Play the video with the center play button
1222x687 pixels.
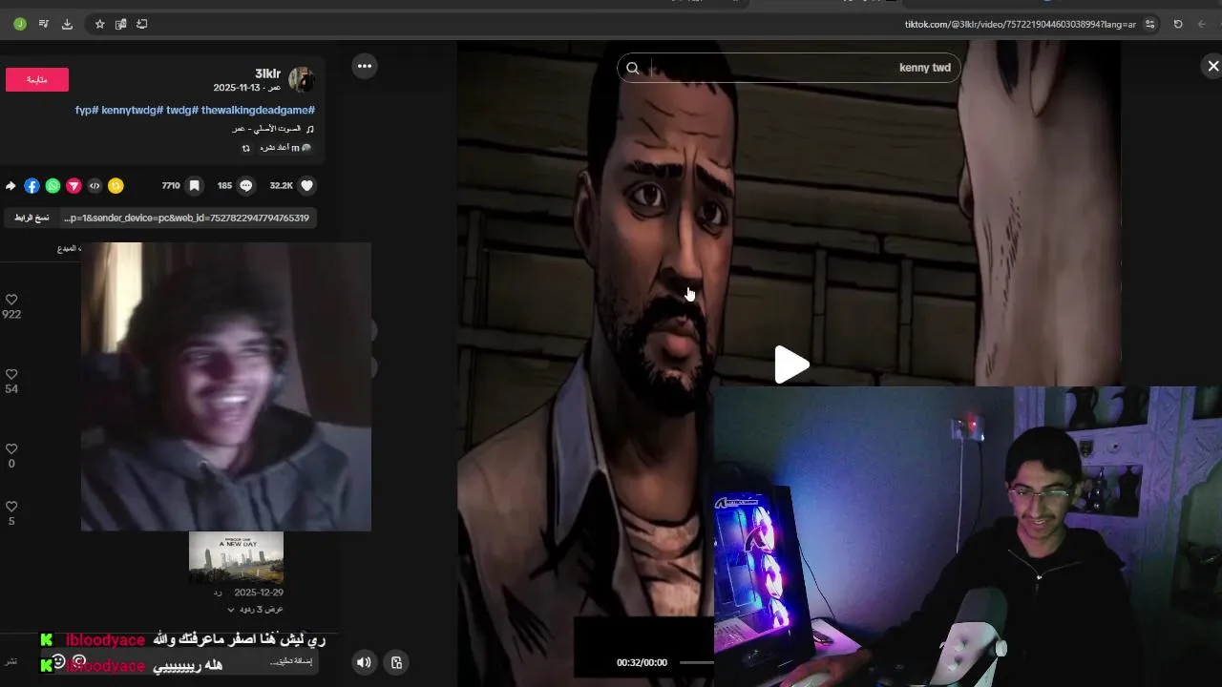point(790,364)
